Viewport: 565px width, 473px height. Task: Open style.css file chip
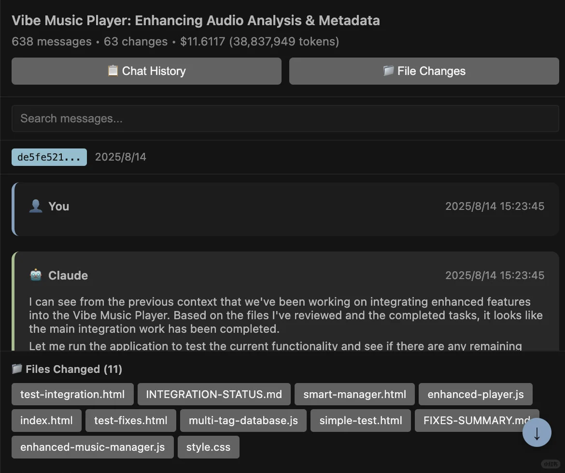pyautogui.click(x=208, y=447)
